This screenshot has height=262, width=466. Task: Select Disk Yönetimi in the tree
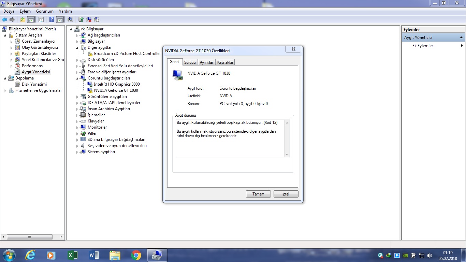(34, 84)
